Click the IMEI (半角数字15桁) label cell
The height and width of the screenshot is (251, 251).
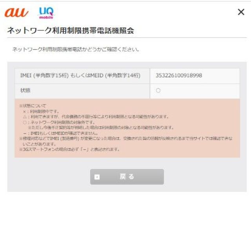pos(82,76)
